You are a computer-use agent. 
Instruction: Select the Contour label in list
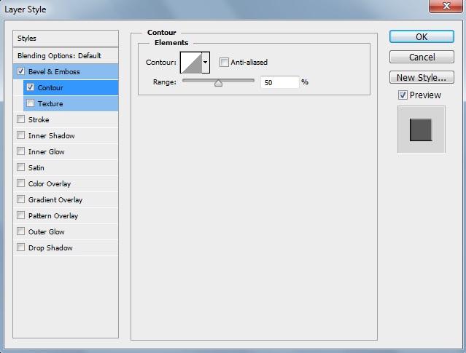coord(50,88)
